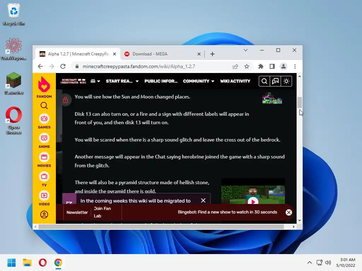Dismiss the wiki migration notice
The width and height of the screenshot is (362, 271).
click(203, 200)
